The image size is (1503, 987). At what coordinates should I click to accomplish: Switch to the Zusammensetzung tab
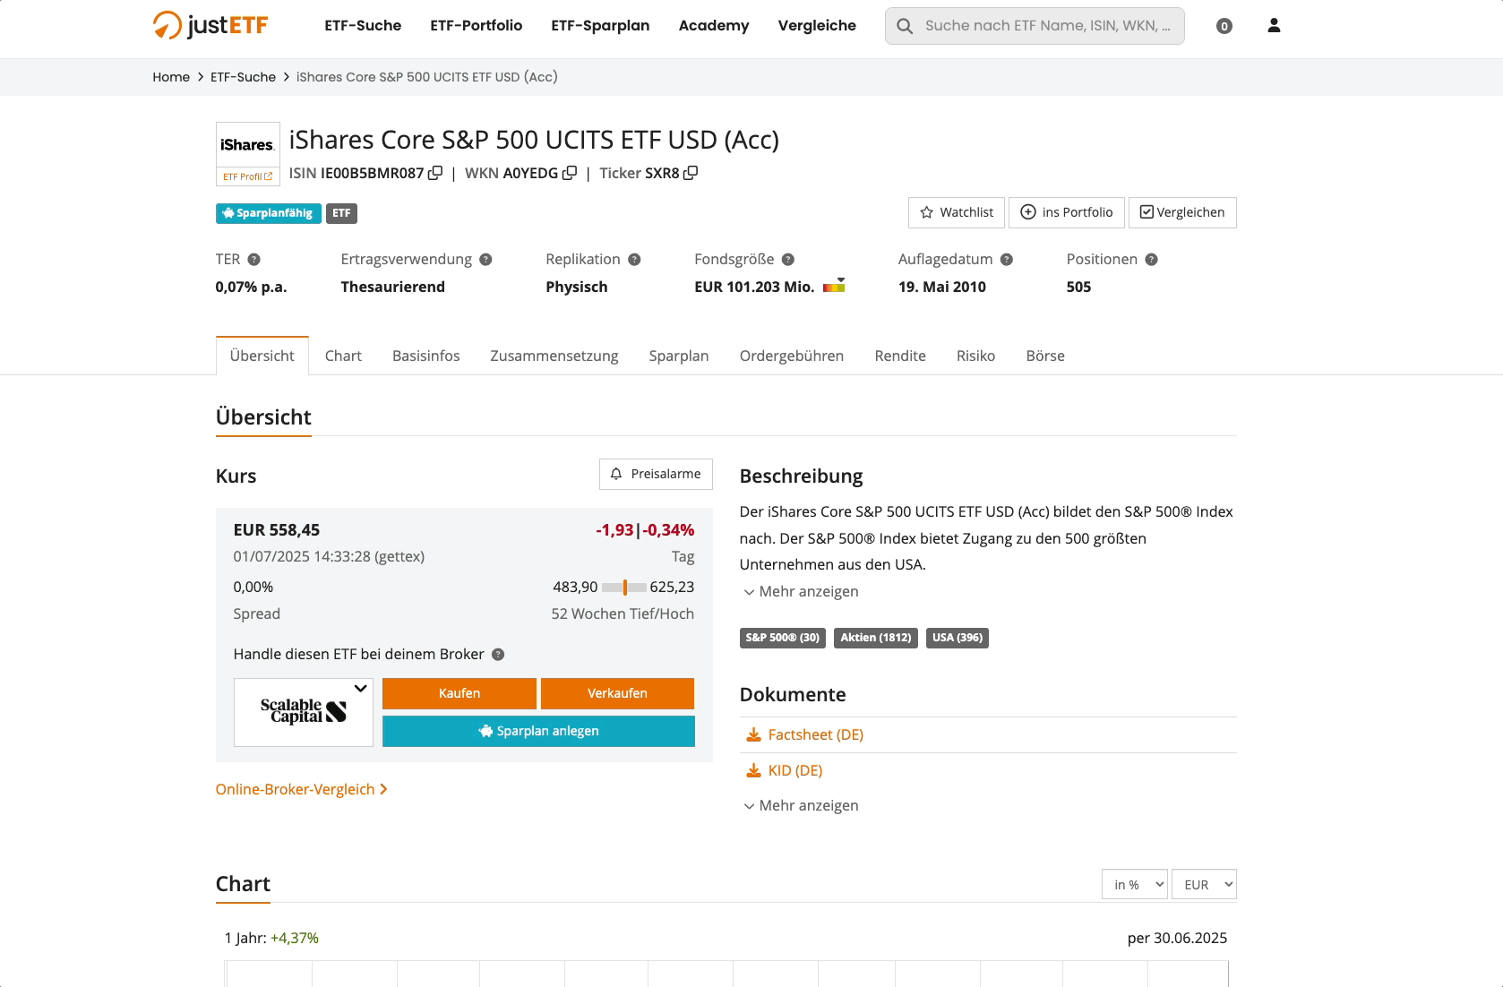click(x=554, y=356)
